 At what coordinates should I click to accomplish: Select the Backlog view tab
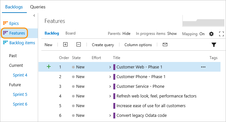click(52, 33)
